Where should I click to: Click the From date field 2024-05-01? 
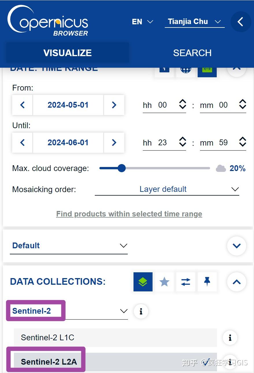[68, 105]
